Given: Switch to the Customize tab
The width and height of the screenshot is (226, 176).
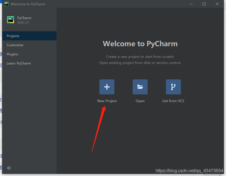Looking at the screenshot, I should 29,45.
